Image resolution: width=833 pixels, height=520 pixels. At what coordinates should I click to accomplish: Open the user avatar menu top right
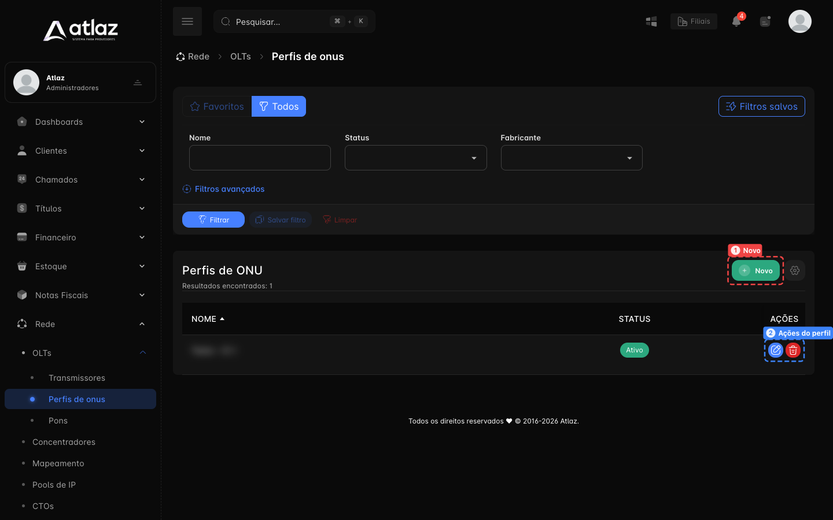pyautogui.click(x=800, y=21)
